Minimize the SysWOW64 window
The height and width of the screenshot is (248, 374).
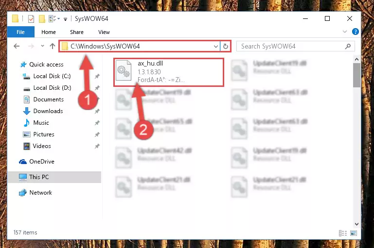click(x=305, y=18)
